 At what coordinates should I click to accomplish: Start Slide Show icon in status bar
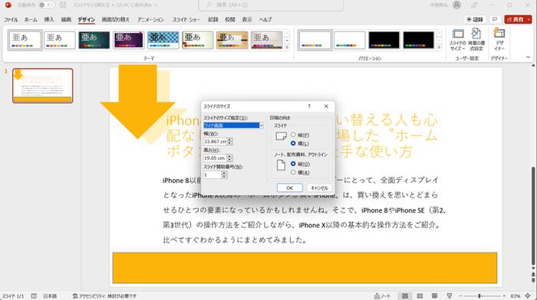[449, 296]
